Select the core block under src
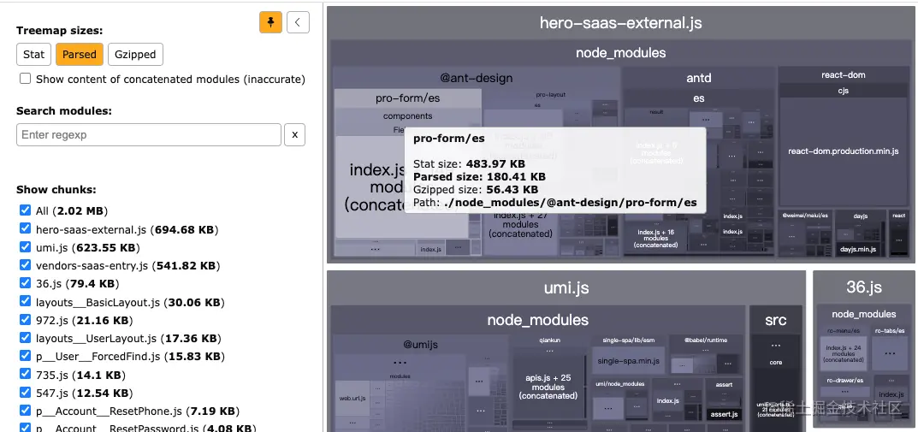The width and height of the screenshot is (918, 432). [775, 363]
